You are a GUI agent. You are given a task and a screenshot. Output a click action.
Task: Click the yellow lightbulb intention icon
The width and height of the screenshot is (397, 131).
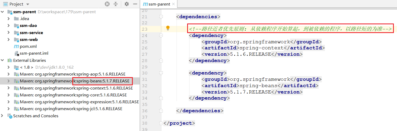(x=168, y=28)
